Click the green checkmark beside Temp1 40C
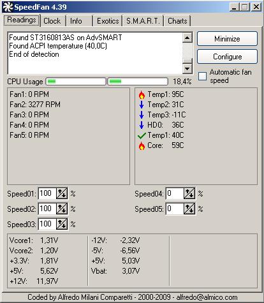The image size is (264, 303). (142, 135)
